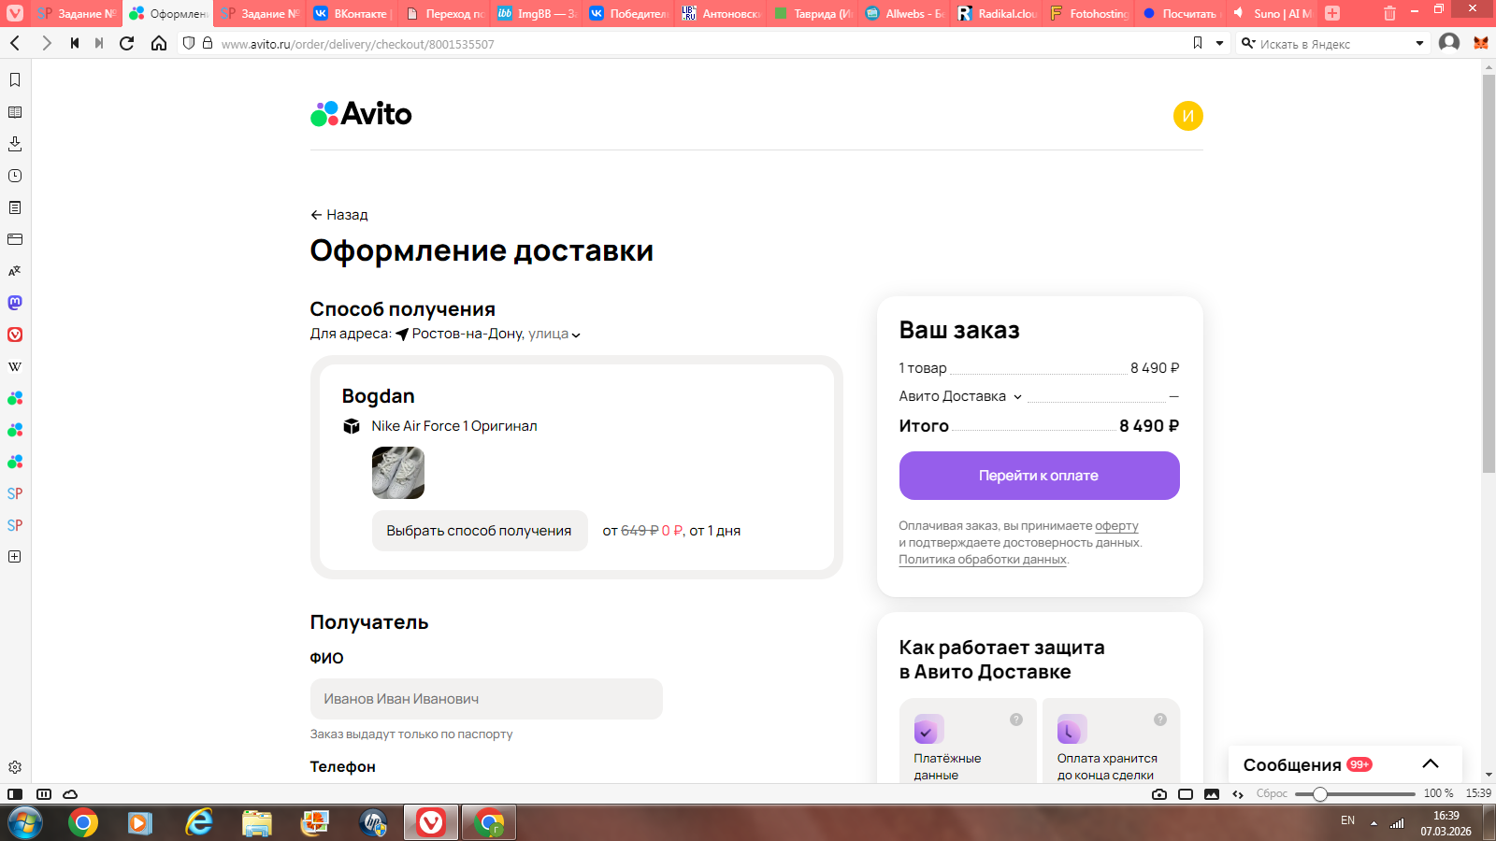The height and width of the screenshot is (841, 1496).
Task: Go to the browser home page
Action: coord(159,43)
